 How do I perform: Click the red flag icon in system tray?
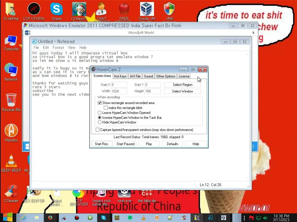tap(251, 218)
